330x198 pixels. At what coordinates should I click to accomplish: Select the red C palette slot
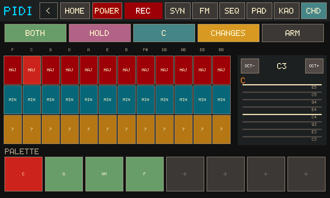24,174
